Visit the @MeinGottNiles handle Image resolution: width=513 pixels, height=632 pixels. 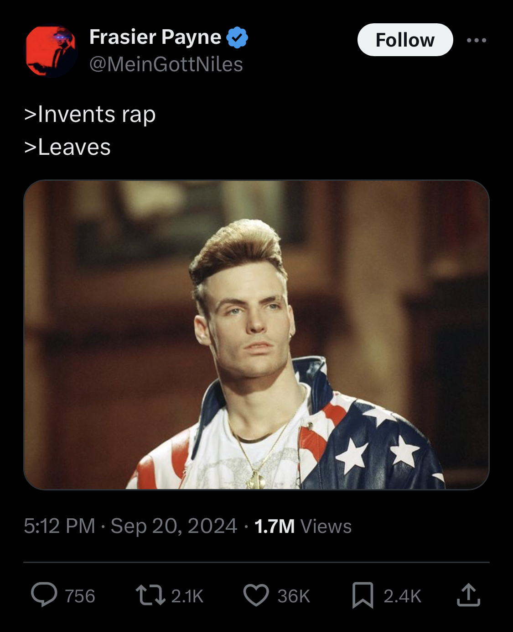tap(166, 64)
